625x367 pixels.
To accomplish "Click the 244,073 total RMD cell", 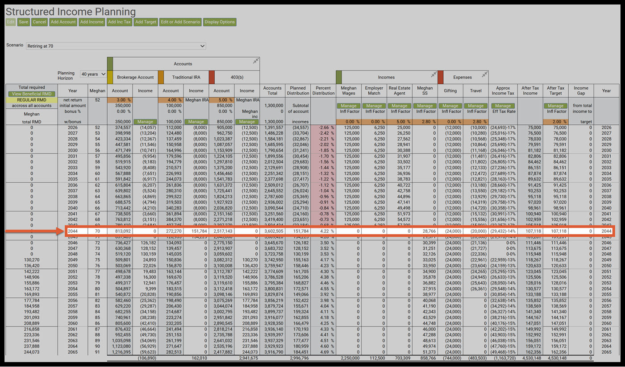I will (x=32, y=352).
